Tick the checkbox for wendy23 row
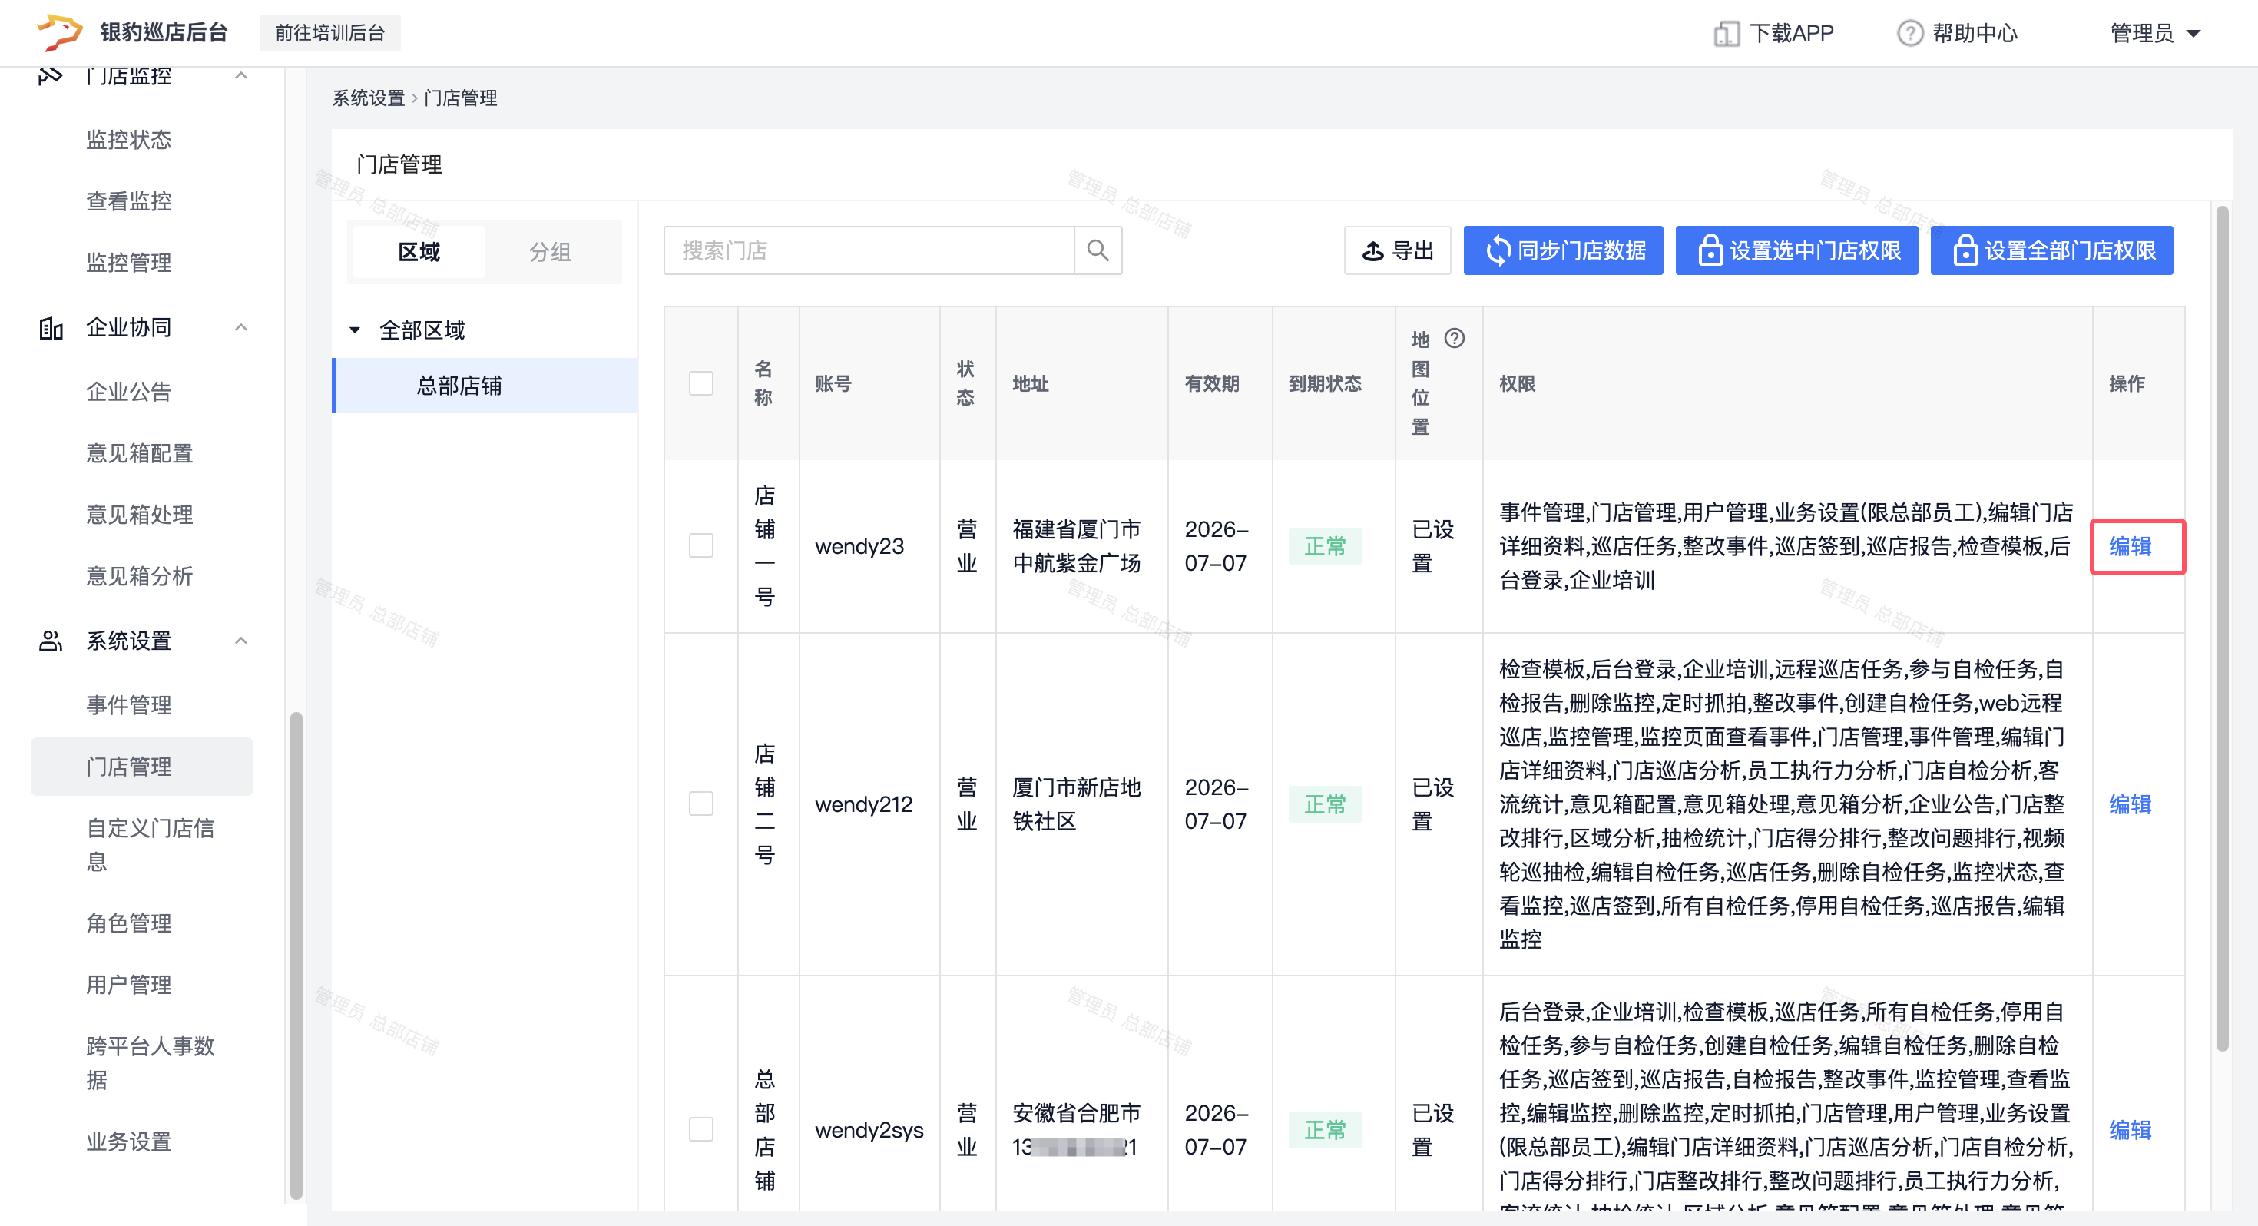 pos(700,545)
